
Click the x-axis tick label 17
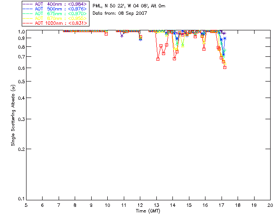coord(222,206)
